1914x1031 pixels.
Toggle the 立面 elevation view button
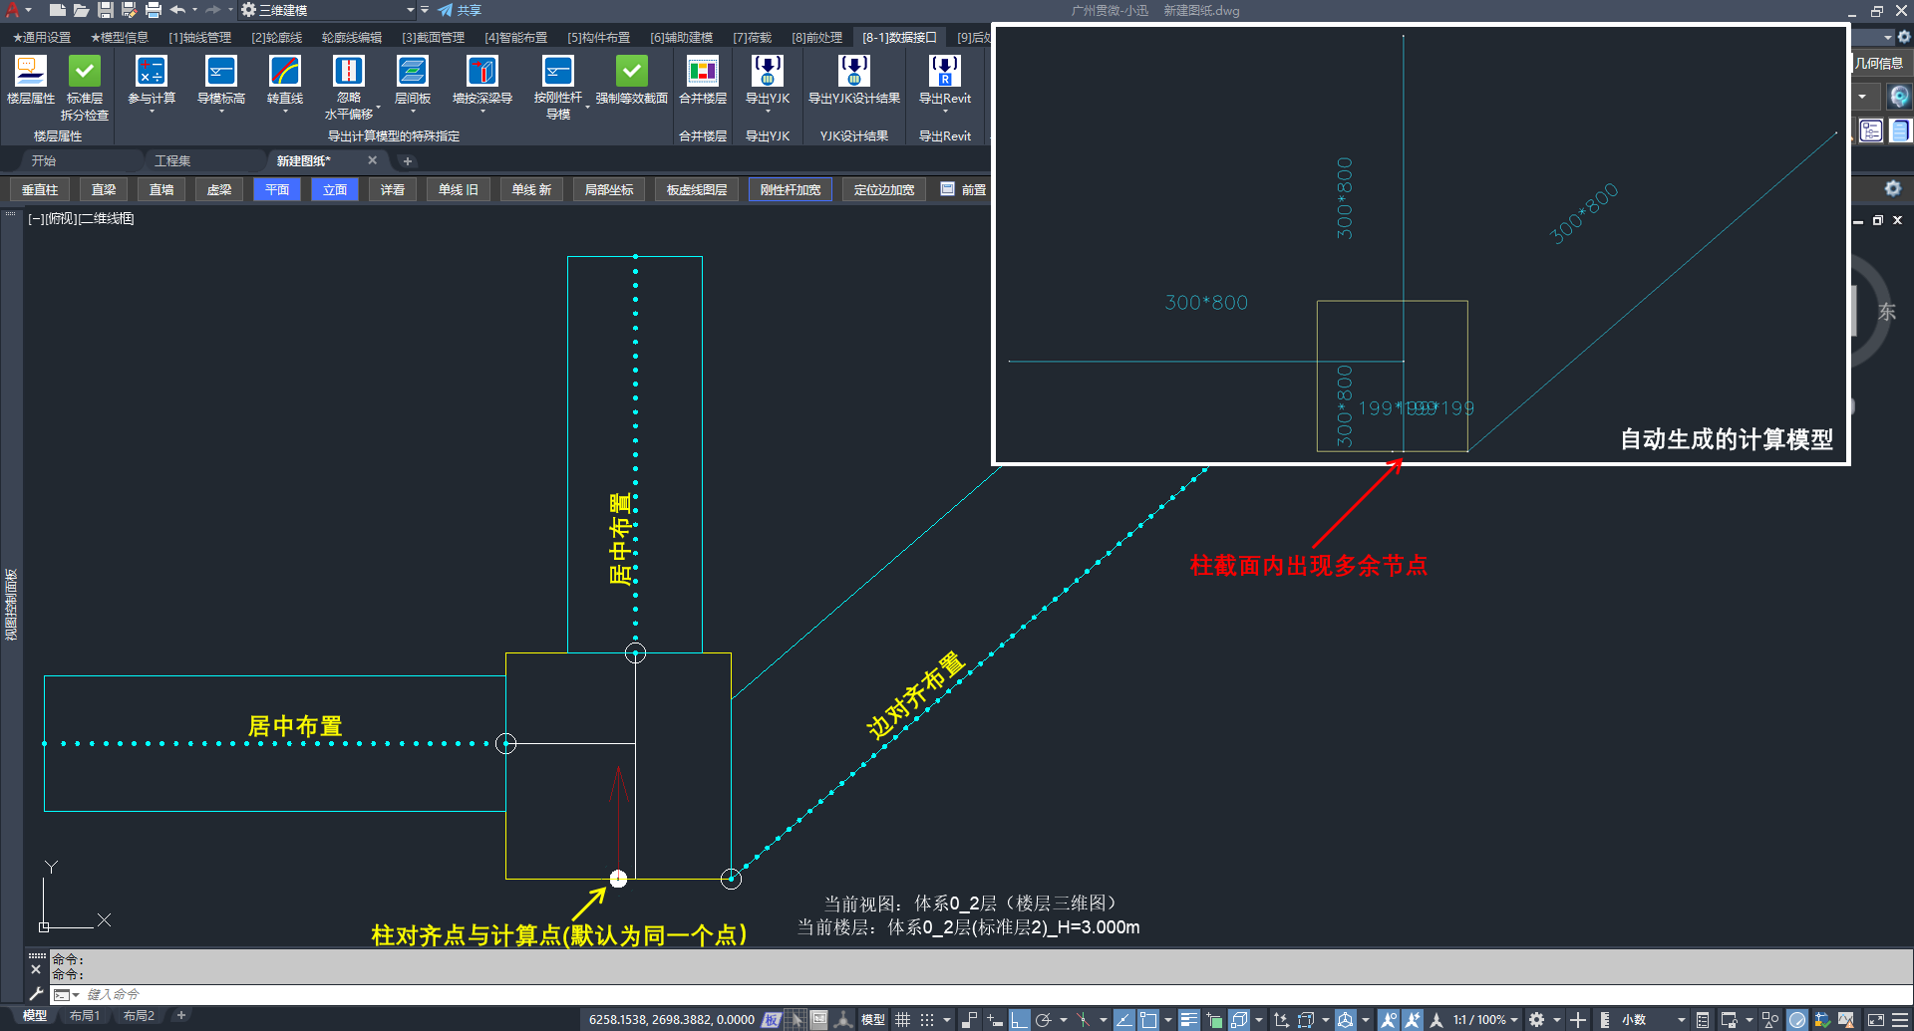click(x=335, y=189)
